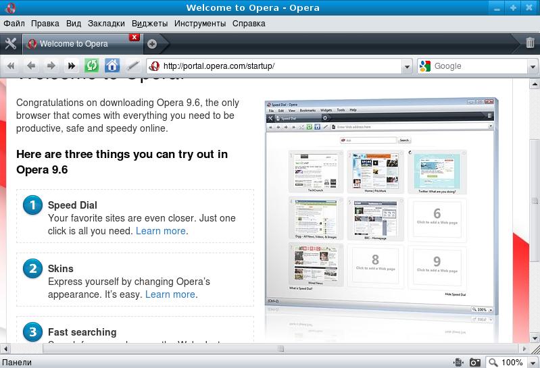Open the panels wrench icon in tab bar

click(x=11, y=44)
